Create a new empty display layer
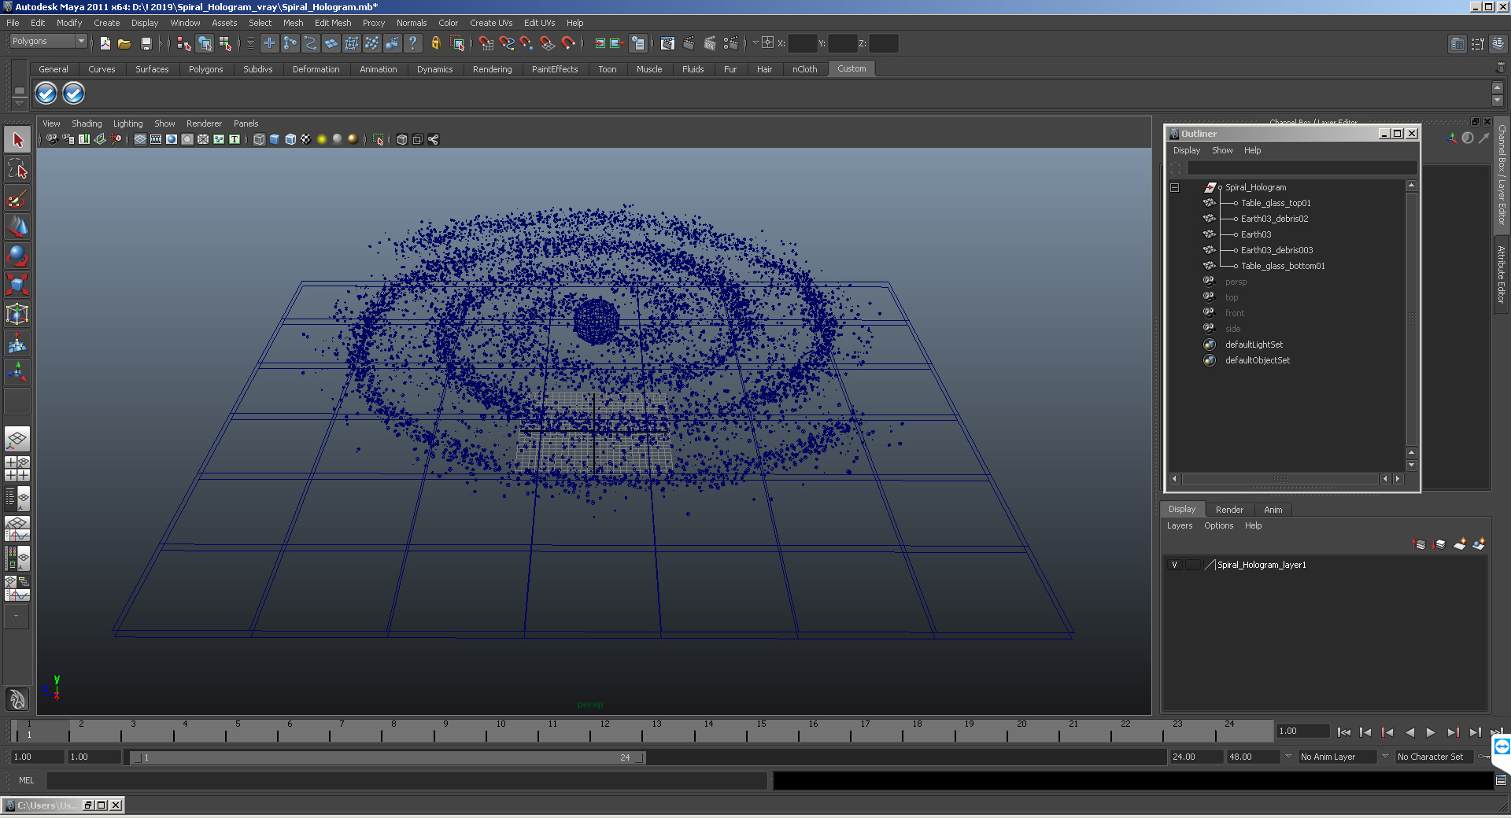The image size is (1511, 818). 1460,544
